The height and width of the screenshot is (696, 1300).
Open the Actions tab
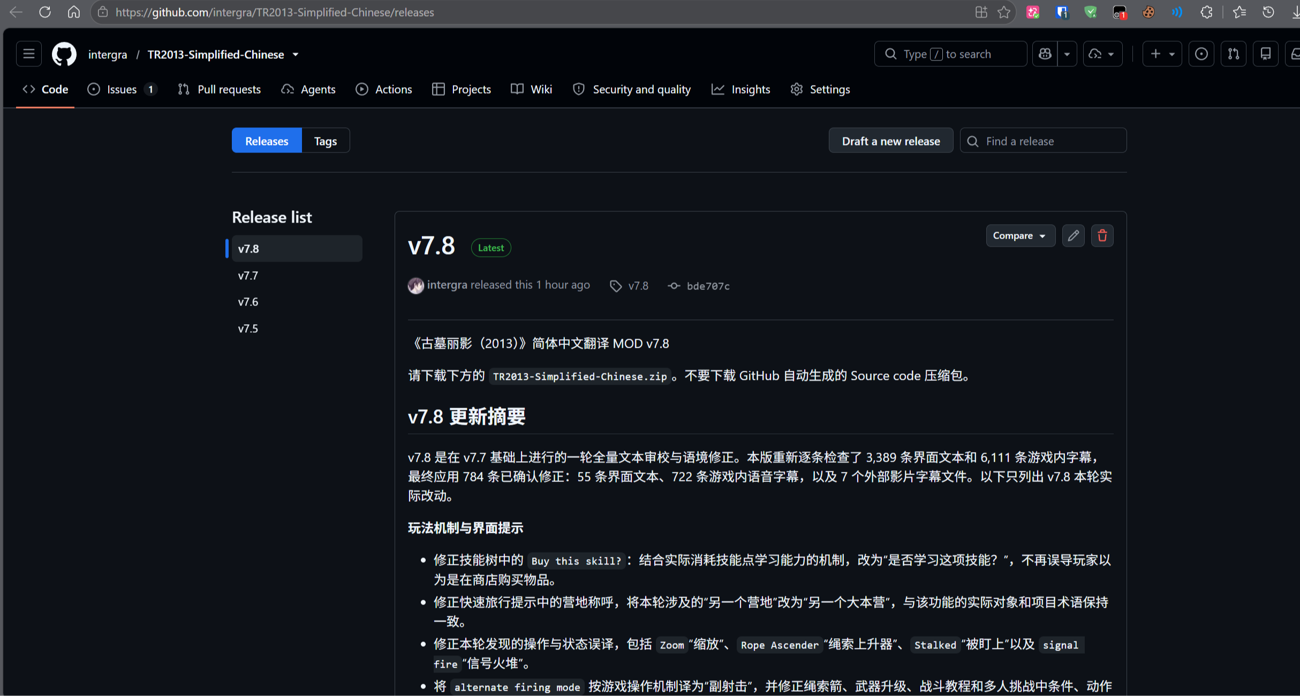click(x=384, y=89)
